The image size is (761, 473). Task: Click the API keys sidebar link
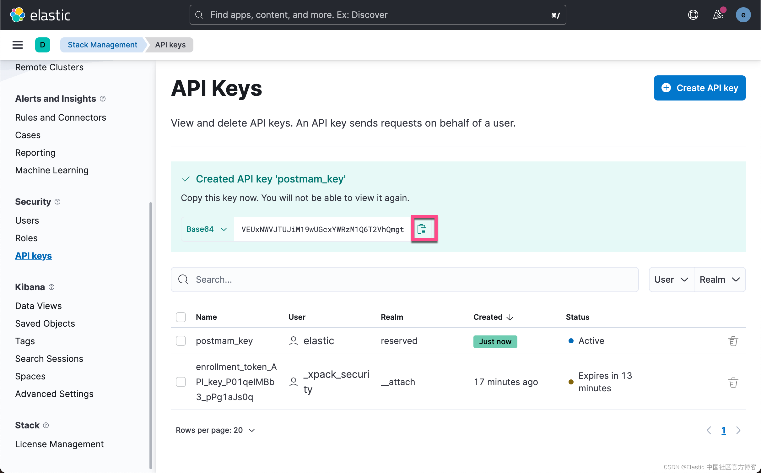click(x=33, y=255)
